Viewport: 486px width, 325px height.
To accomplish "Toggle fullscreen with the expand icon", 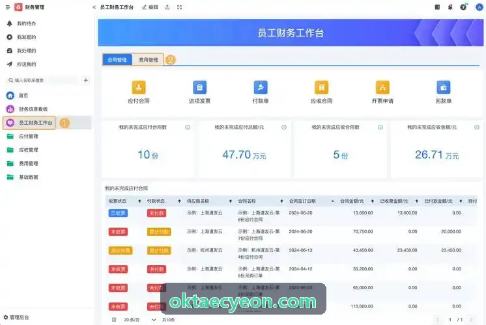I will [x=179, y=7].
